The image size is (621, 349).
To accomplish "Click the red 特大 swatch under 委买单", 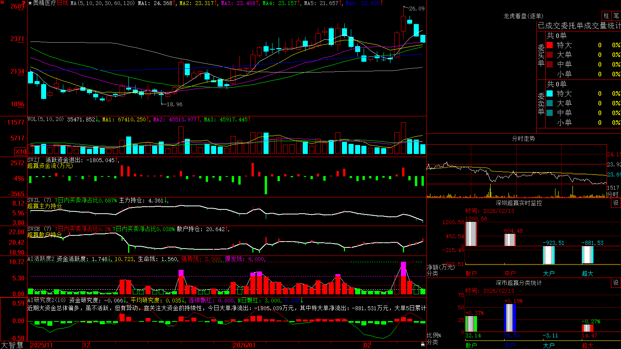I will 550,45.
